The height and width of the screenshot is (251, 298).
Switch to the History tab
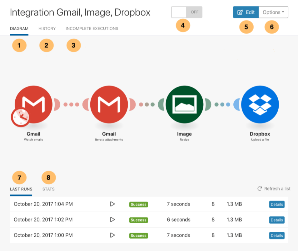coord(47,29)
